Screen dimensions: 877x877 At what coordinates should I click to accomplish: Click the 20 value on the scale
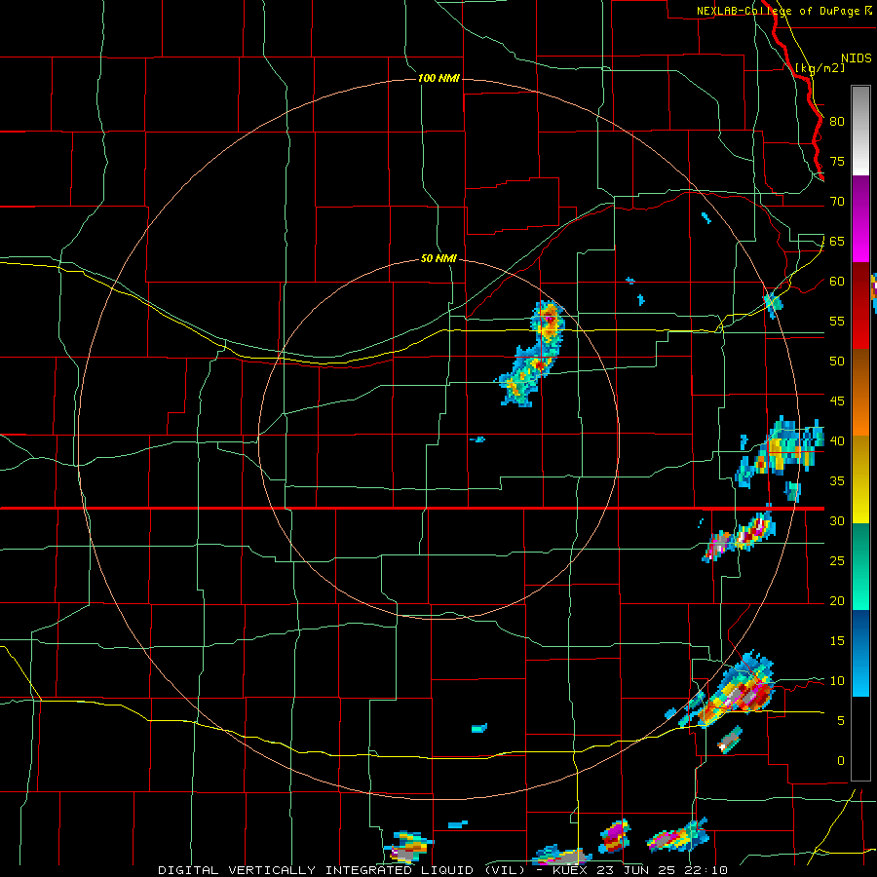(837, 600)
